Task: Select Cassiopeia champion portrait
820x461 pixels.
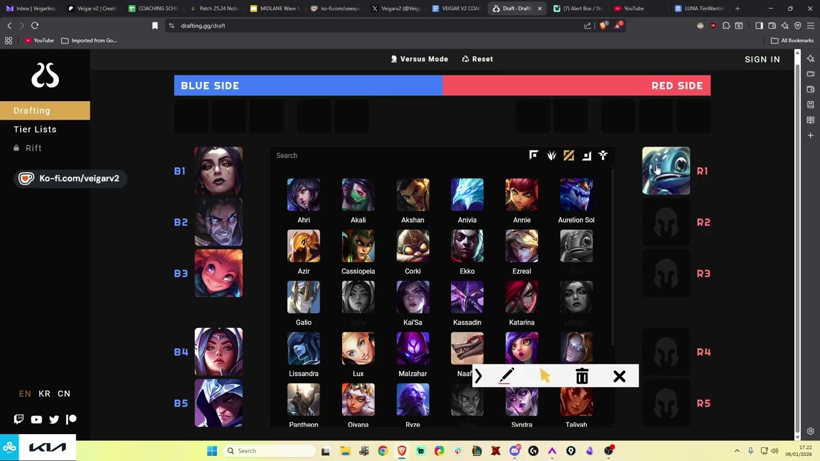Action: point(358,246)
